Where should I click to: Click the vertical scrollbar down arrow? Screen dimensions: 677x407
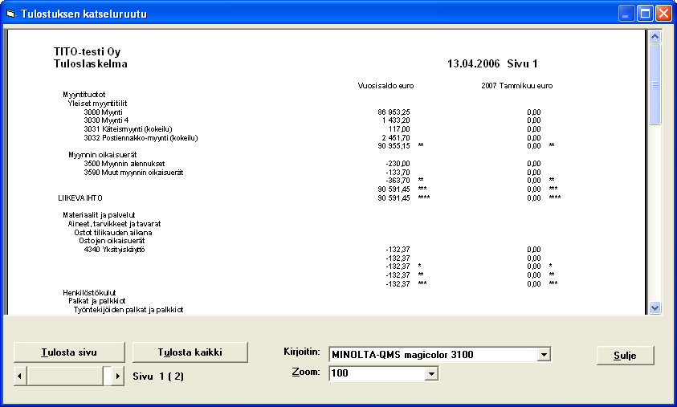click(x=655, y=307)
